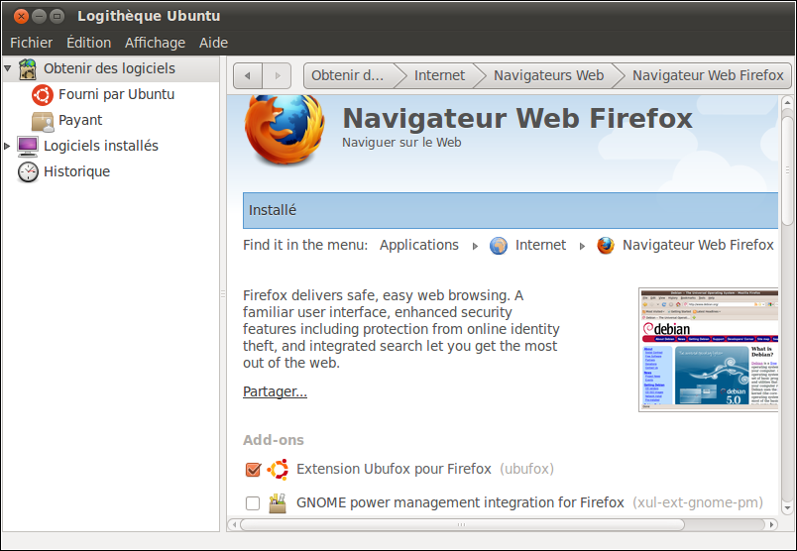The width and height of the screenshot is (797, 551).
Task: Click the horizontal scrollbar right arrow
Action: [x=771, y=524]
